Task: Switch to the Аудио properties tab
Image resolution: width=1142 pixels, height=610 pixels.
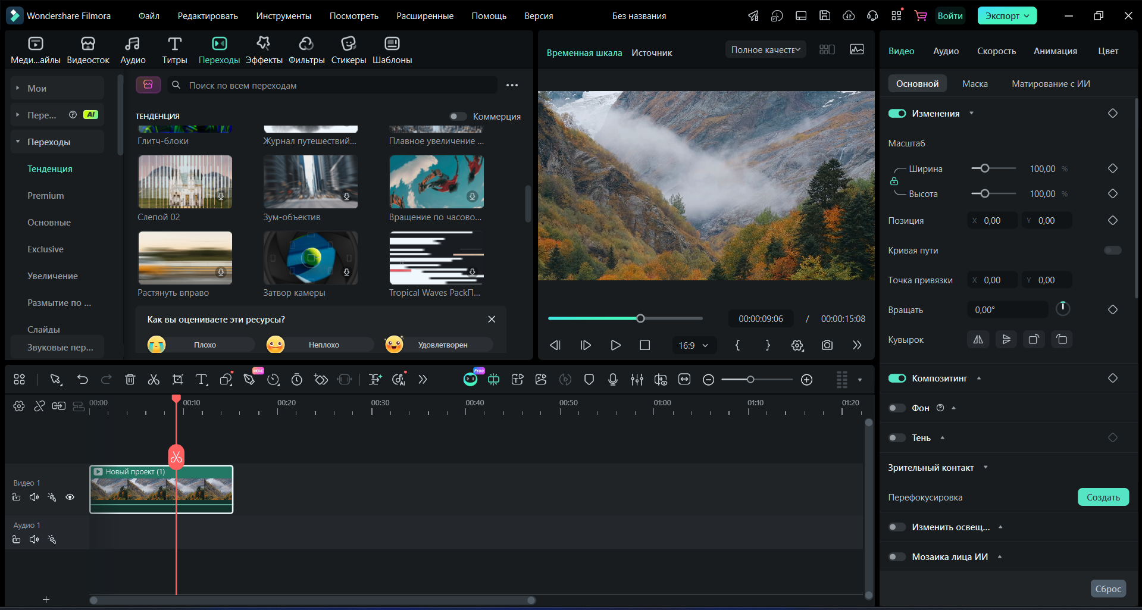Action: tap(946, 51)
